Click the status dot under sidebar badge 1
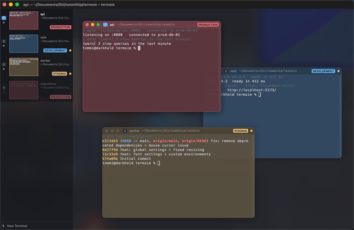354x230 pixels. tap(4, 23)
